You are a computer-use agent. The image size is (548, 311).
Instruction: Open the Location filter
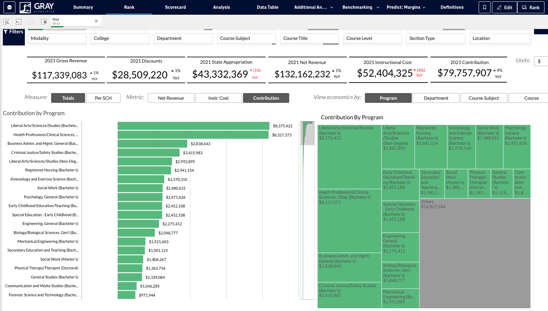(500, 39)
